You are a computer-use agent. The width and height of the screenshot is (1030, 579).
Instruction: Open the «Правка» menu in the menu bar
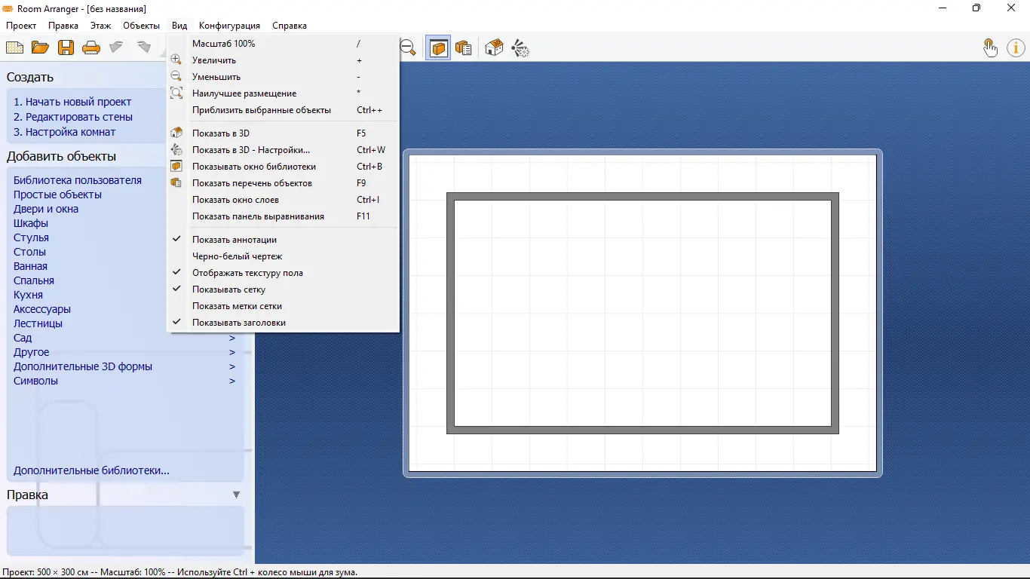[63, 26]
